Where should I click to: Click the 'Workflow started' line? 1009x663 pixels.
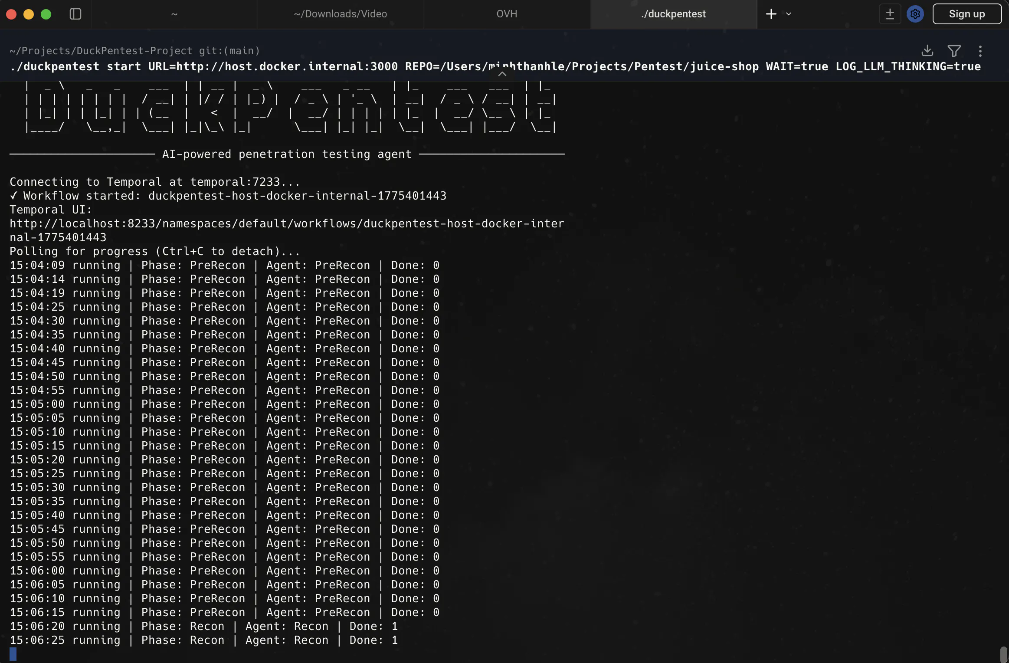228,196
